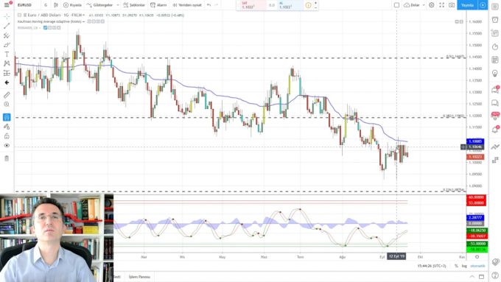This screenshot has width=501, height=282.
Task: Collapse the chart legend toggle before Euro title
Action: tap(19, 15)
